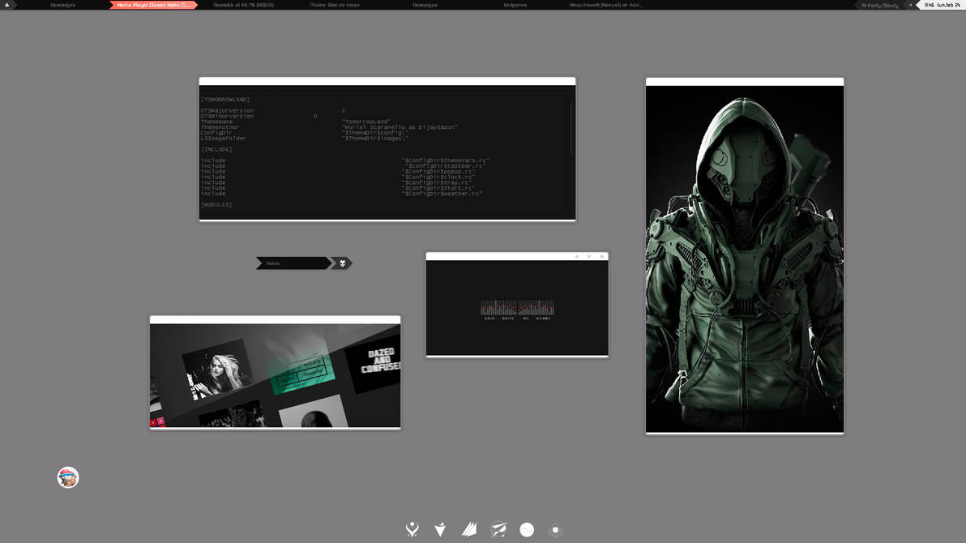
Task: Select the Imágenes taskbar item
Action: [515, 5]
